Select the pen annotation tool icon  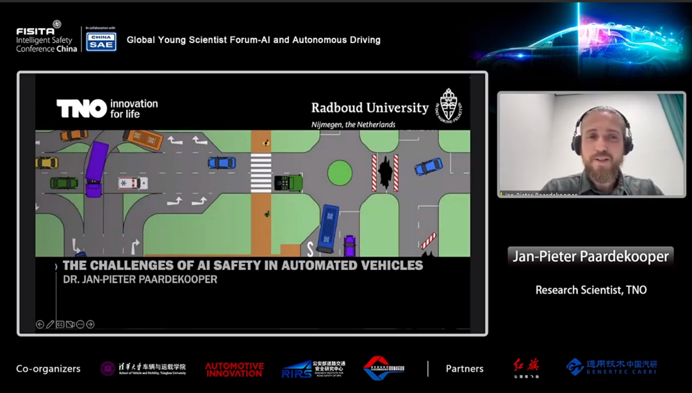click(x=50, y=324)
